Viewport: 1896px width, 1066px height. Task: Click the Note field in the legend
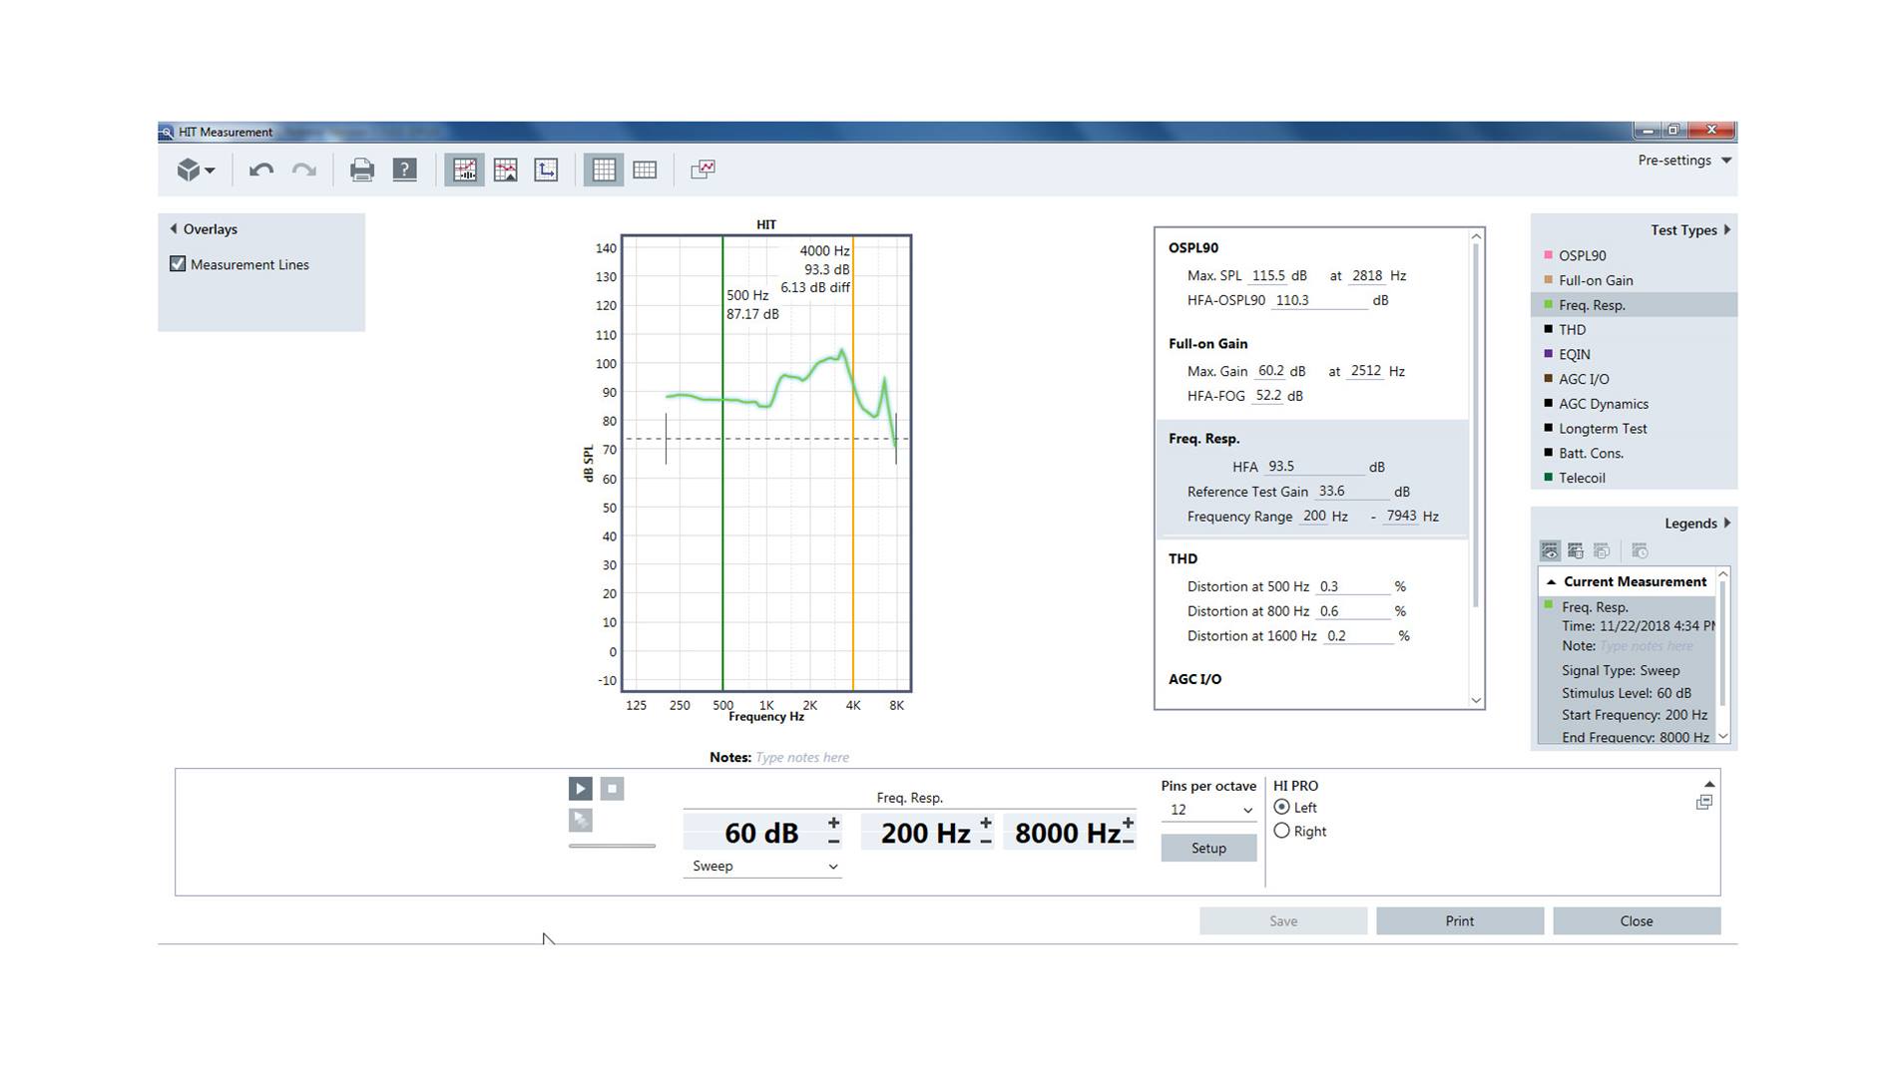pyautogui.click(x=1648, y=646)
